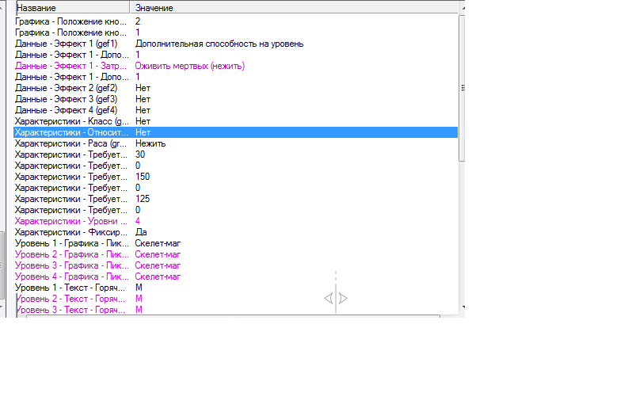Select the Характеристики - Фиксир... row with Да

click(x=236, y=232)
